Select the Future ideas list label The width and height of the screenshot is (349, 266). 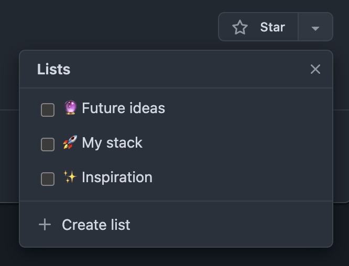click(123, 108)
